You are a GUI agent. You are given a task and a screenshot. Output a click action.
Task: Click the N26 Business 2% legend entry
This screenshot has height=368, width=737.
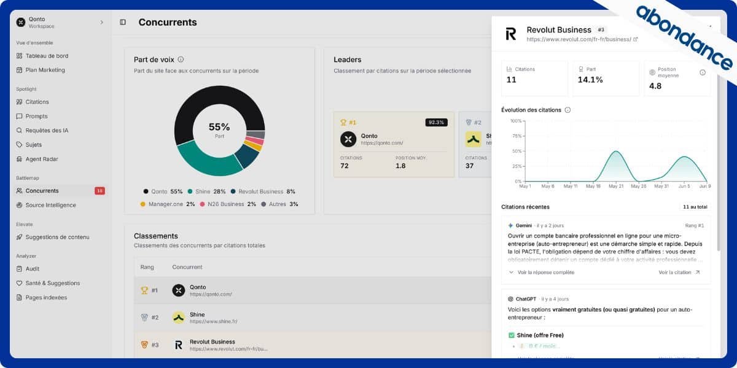(228, 204)
